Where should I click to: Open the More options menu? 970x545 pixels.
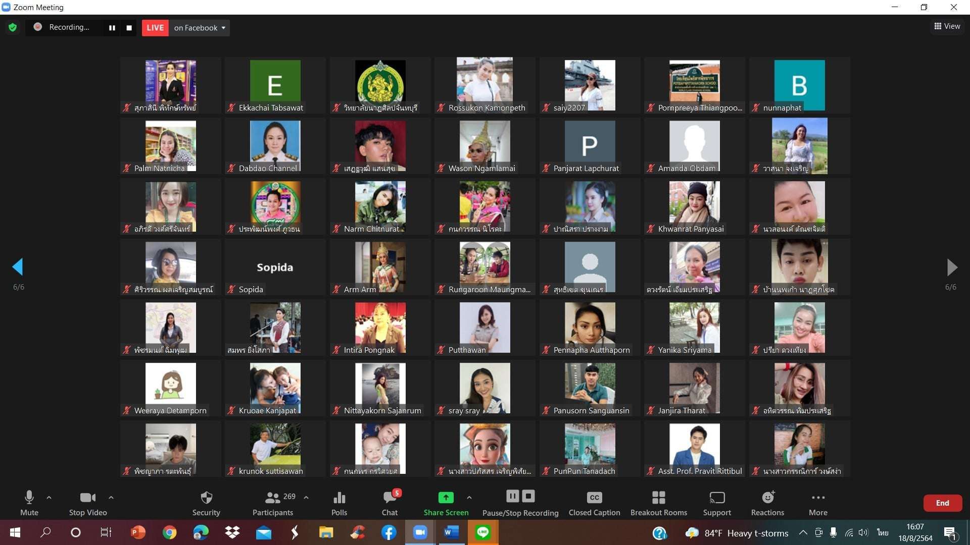click(818, 498)
